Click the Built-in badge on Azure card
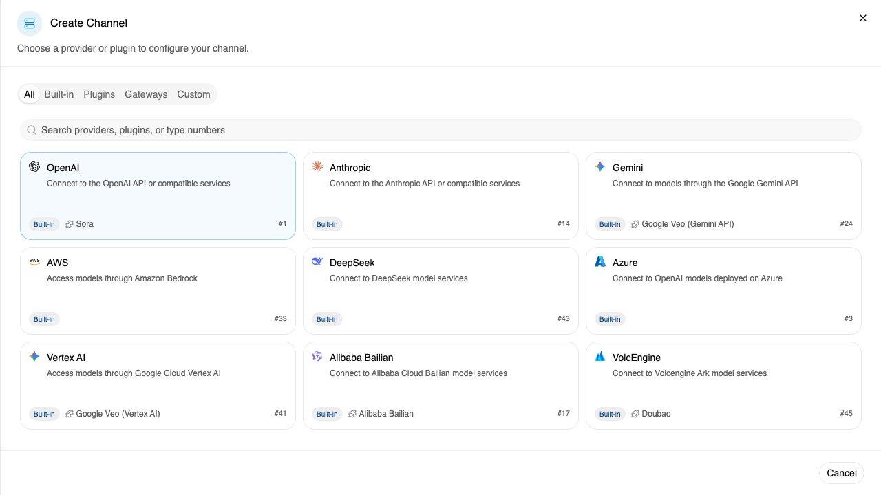 (610, 319)
